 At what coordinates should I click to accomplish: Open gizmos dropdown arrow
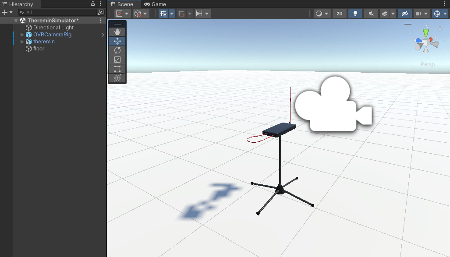(x=445, y=14)
